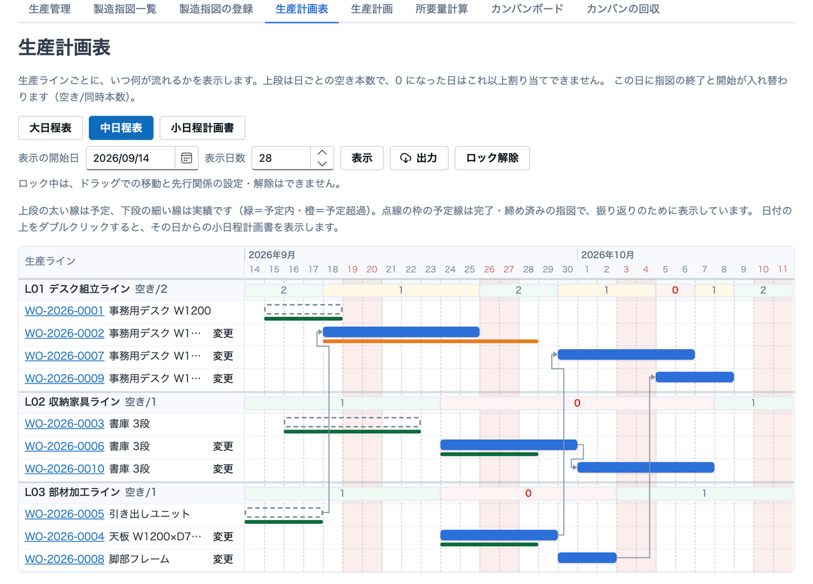
Task: Open work order WO-2026-0003
Action: (x=64, y=424)
